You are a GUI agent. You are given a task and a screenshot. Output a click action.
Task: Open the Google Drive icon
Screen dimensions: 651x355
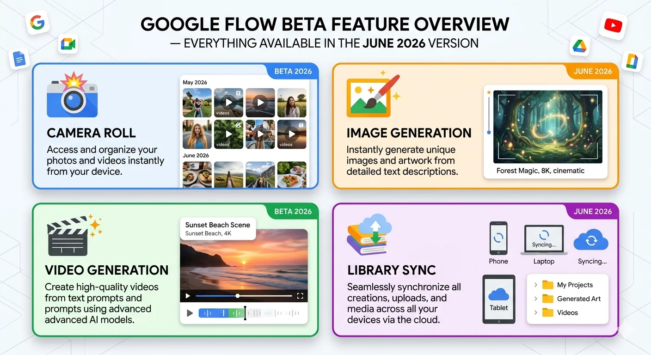pyautogui.click(x=579, y=46)
